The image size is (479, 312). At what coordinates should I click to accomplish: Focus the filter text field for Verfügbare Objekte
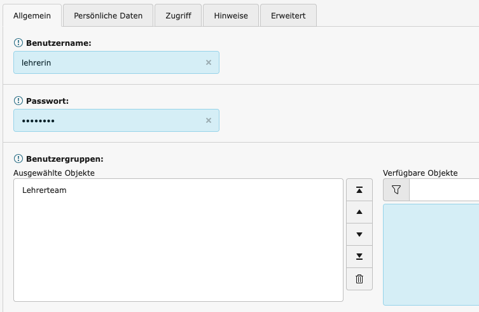[x=444, y=190]
